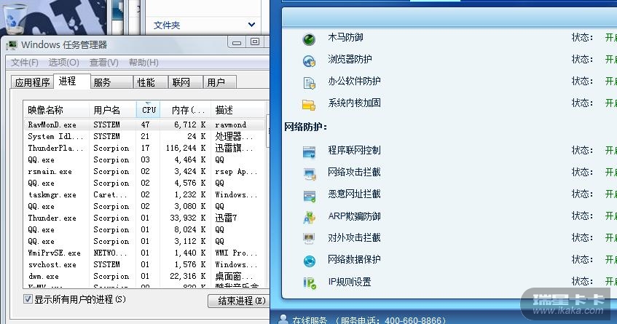Open the Recycle Bin on desktop
This screenshot has height=324, width=617.
click(x=16, y=18)
